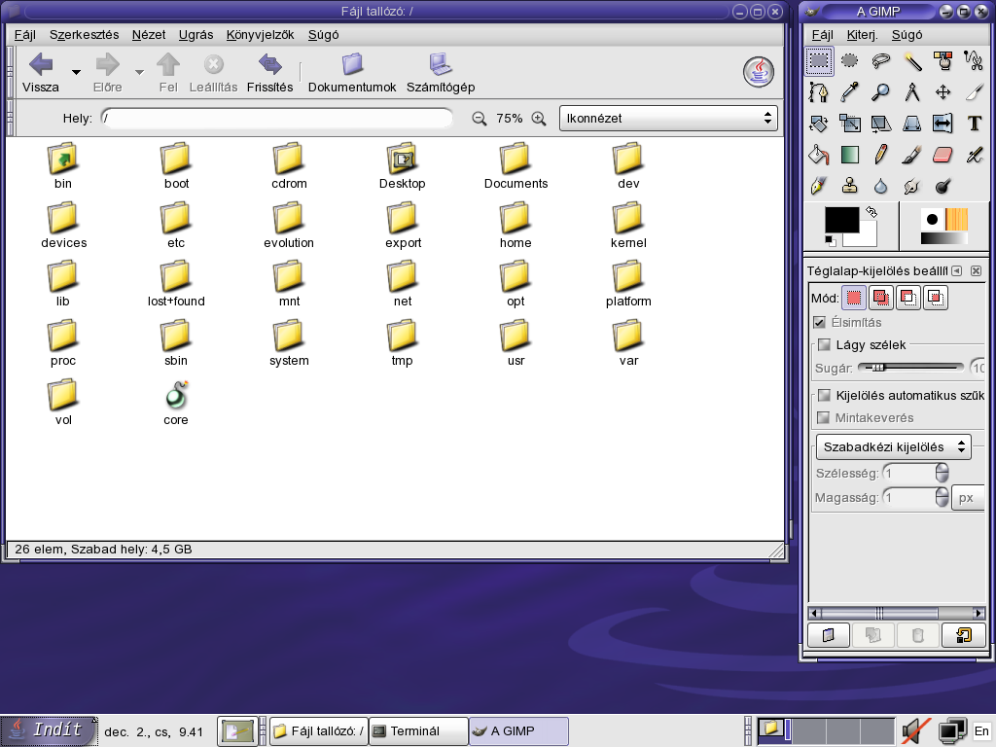This screenshot has width=996, height=747.
Task: Select the Clone stamp tool
Action: pos(849,186)
